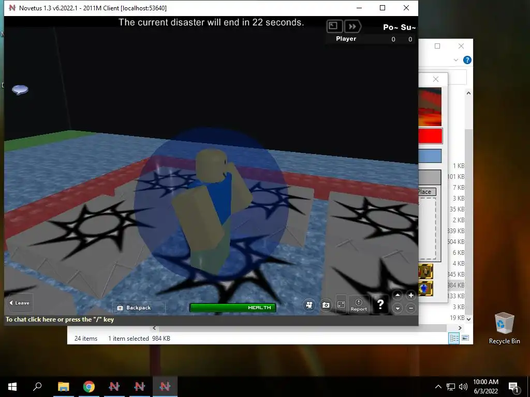The width and height of the screenshot is (530, 397).
Task: Select the upper hazard-bordered character icon
Action: (x=425, y=271)
